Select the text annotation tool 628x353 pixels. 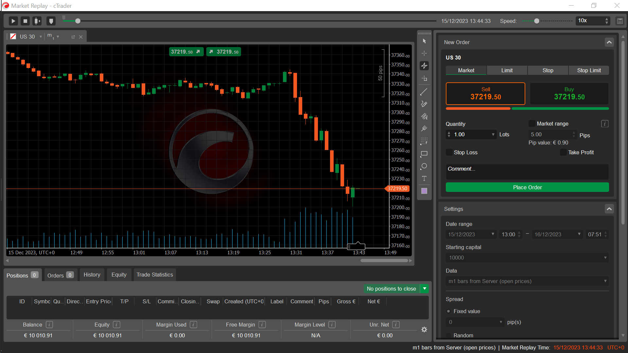pos(424,178)
